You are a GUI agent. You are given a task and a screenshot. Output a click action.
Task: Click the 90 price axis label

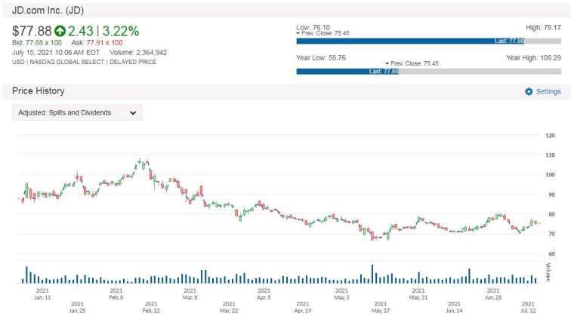[x=551, y=195]
